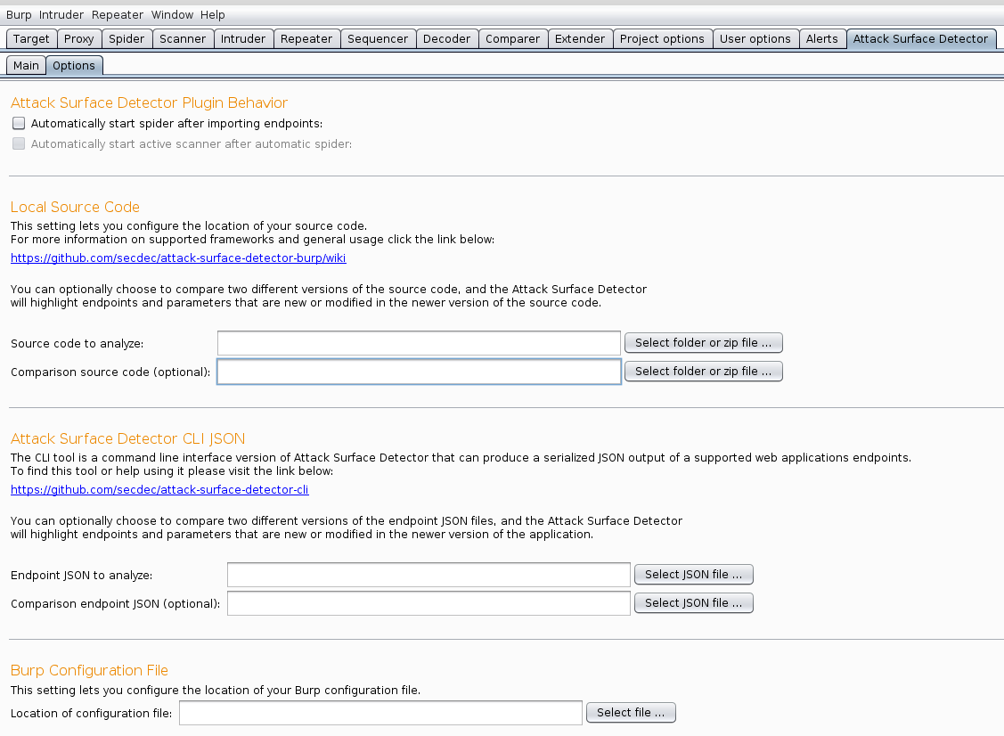Select JSON file for endpoint JSON to analyze

693,575
